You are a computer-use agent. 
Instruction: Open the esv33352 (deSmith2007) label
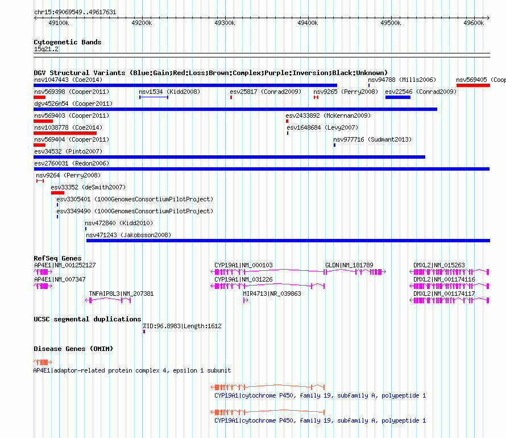[x=88, y=187]
